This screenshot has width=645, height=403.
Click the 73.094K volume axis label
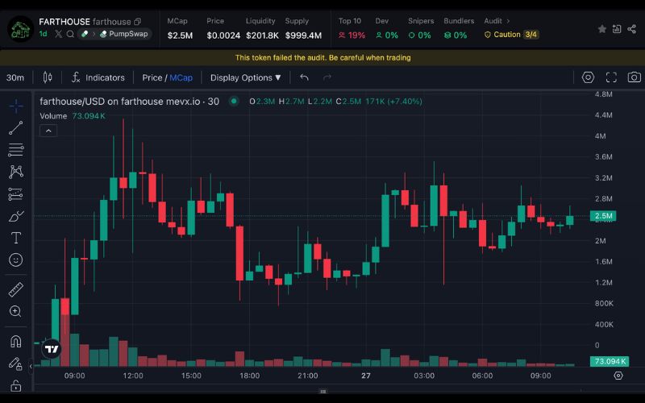pyautogui.click(x=610, y=361)
